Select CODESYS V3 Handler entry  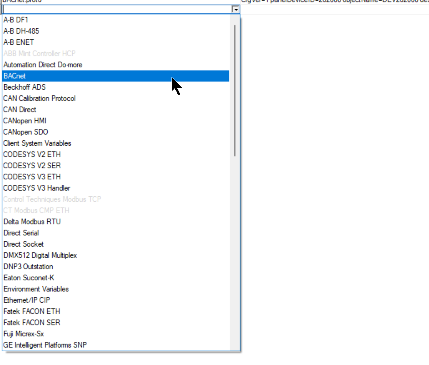coord(116,188)
